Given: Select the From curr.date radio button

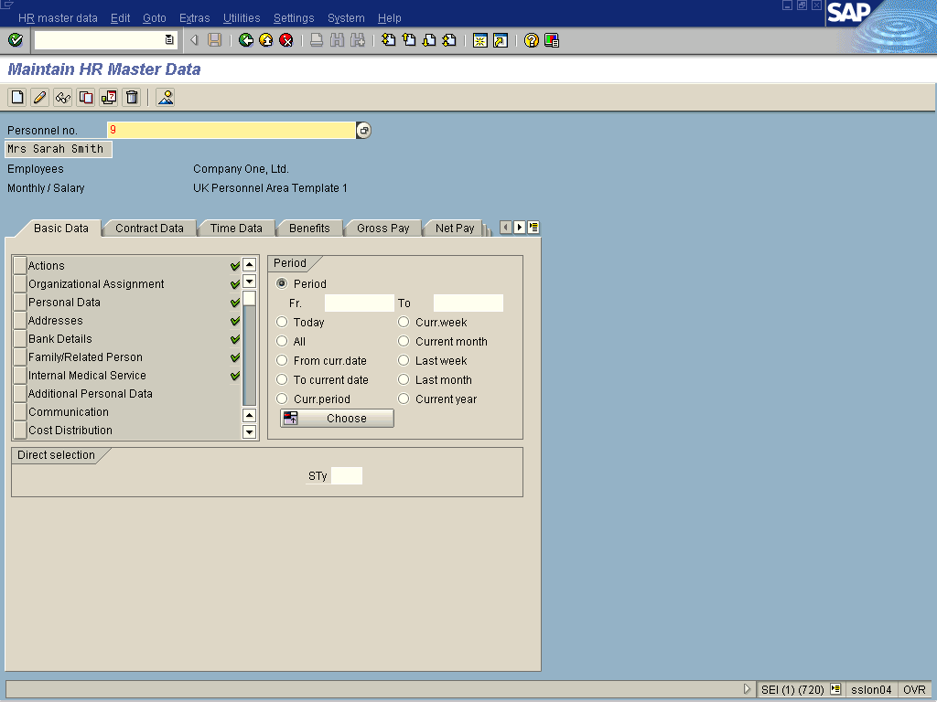Looking at the screenshot, I should tap(282, 360).
